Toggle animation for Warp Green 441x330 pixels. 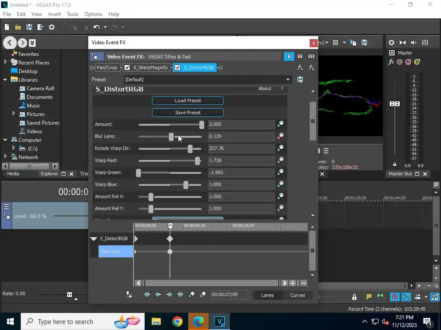click(280, 172)
